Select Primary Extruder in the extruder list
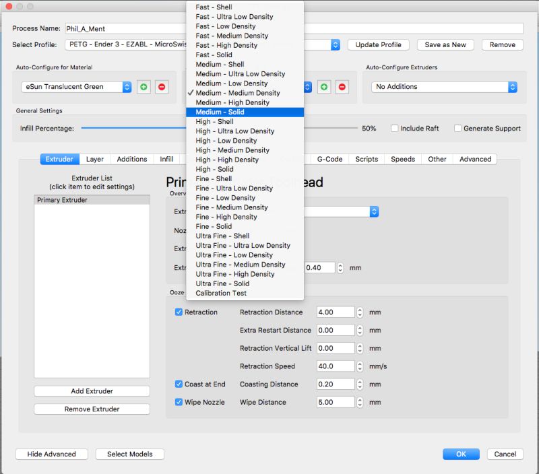The height and width of the screenshot is (474, 539). pyautogui.click(x=92, y=198)
